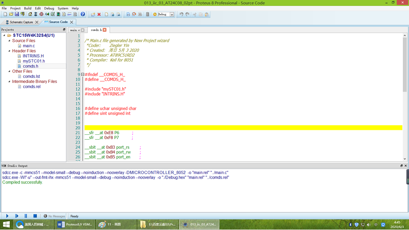The height and width of the screenshot is (230, 409).
Task: Float the Projects panel
Action: (x=64, y=30)
